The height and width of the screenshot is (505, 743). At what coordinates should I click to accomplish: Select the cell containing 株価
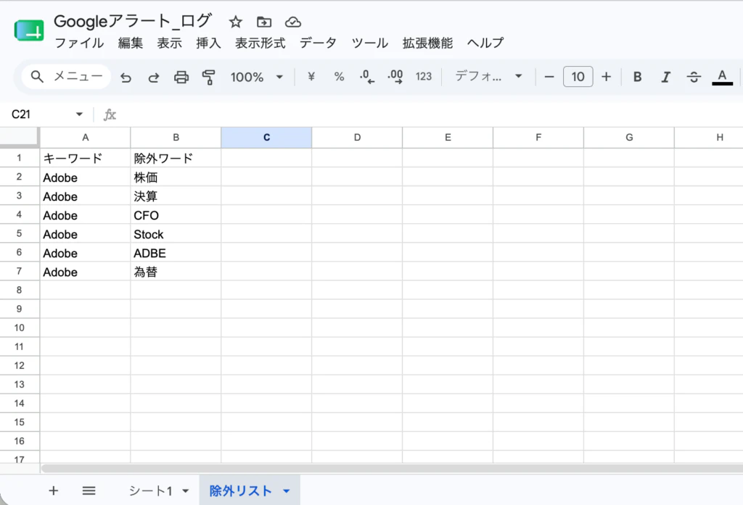176,177
